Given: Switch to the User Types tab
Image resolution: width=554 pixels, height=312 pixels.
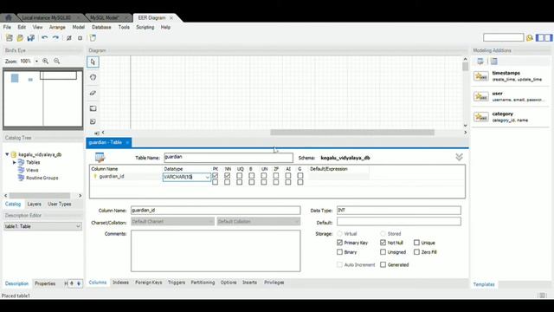Looking at the screenshot, I should (60, 205).
